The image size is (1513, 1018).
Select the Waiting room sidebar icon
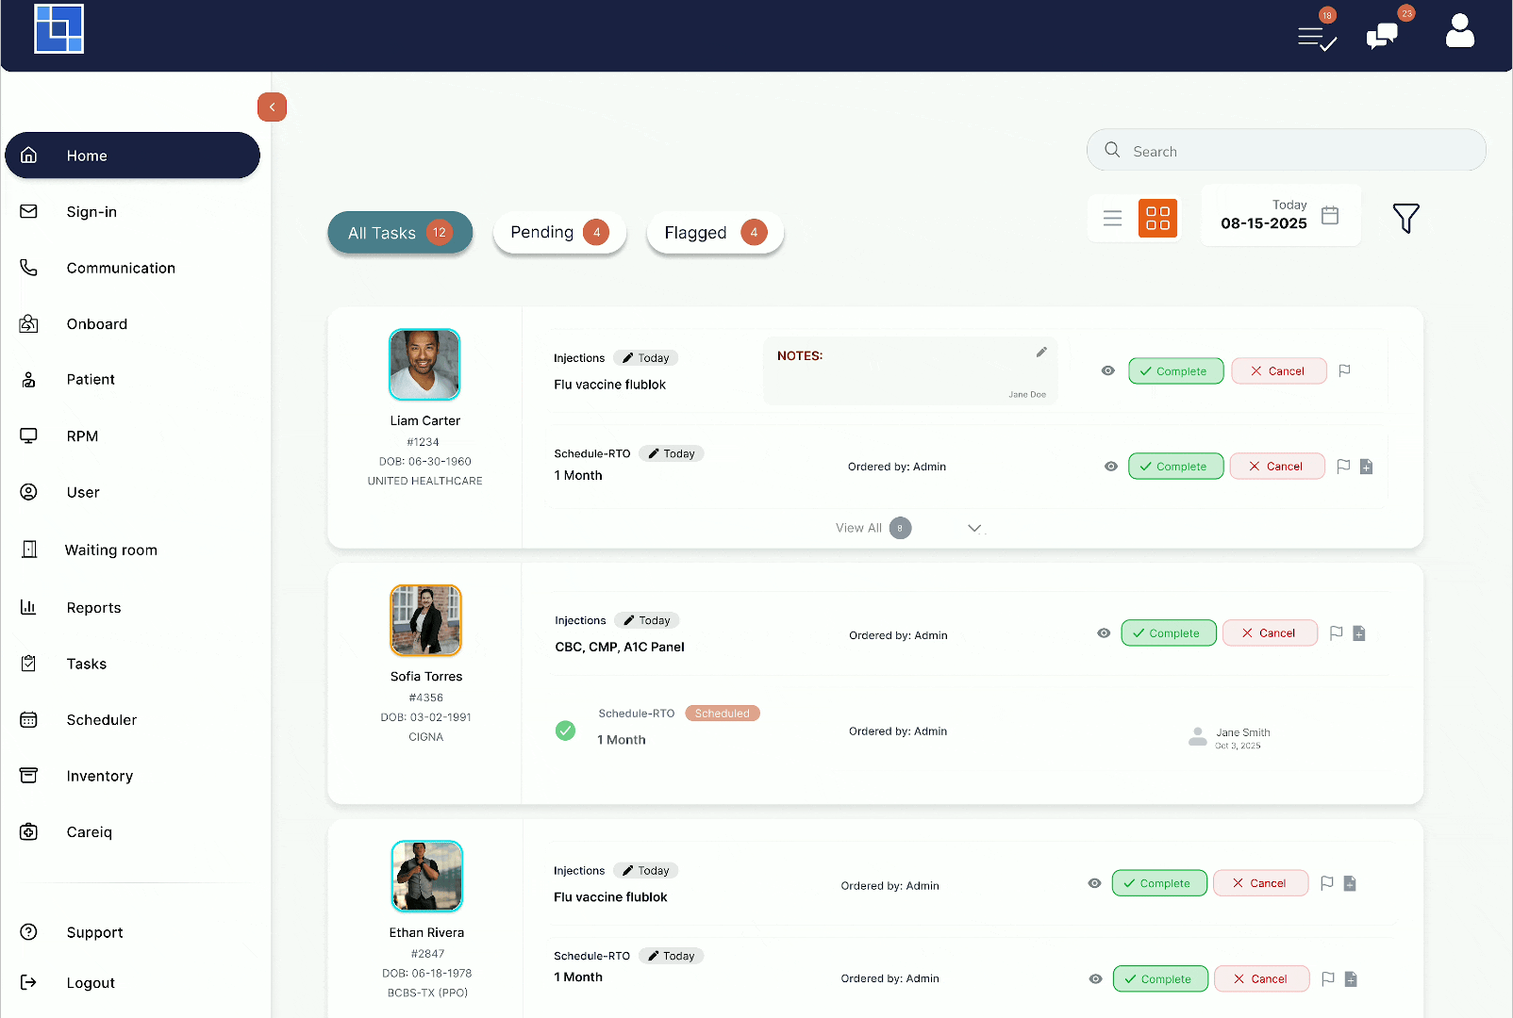[29, 550]
